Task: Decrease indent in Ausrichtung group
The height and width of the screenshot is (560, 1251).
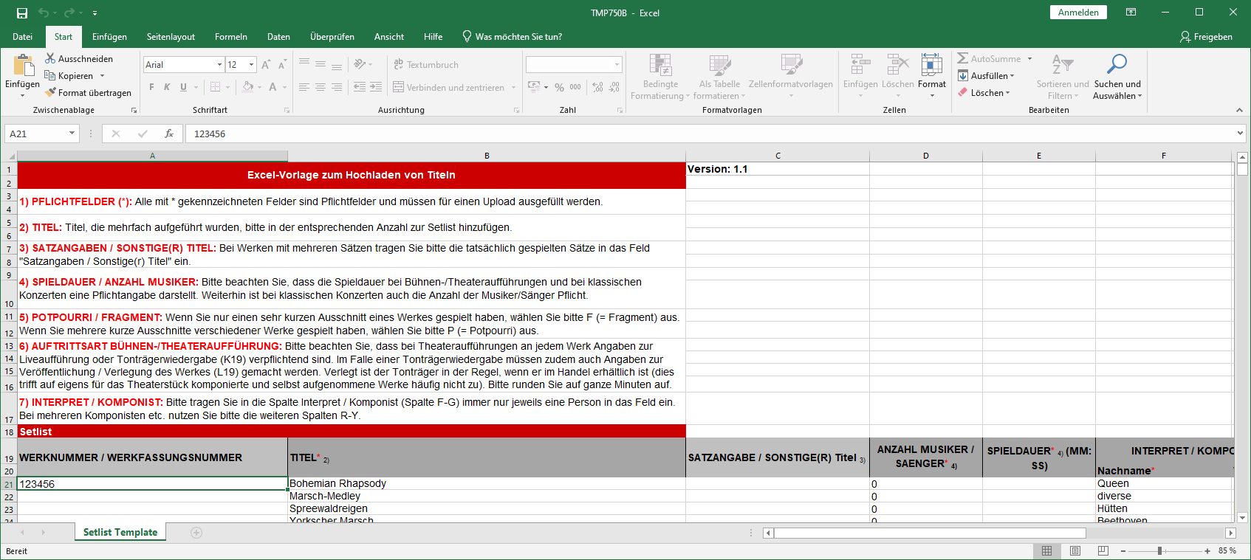Action: coord(360,87)
